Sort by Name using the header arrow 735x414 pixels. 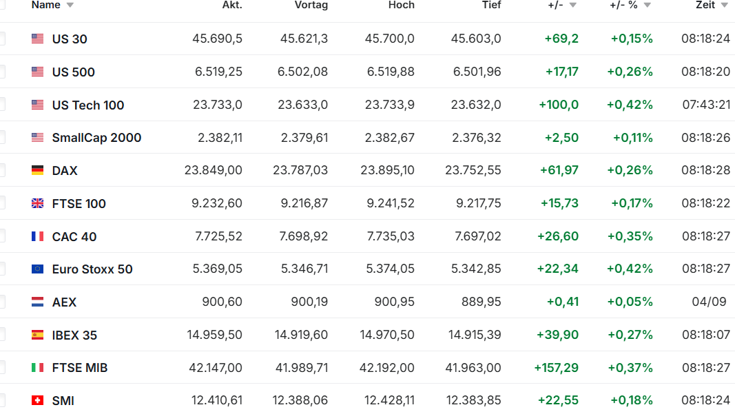point(70,6)
